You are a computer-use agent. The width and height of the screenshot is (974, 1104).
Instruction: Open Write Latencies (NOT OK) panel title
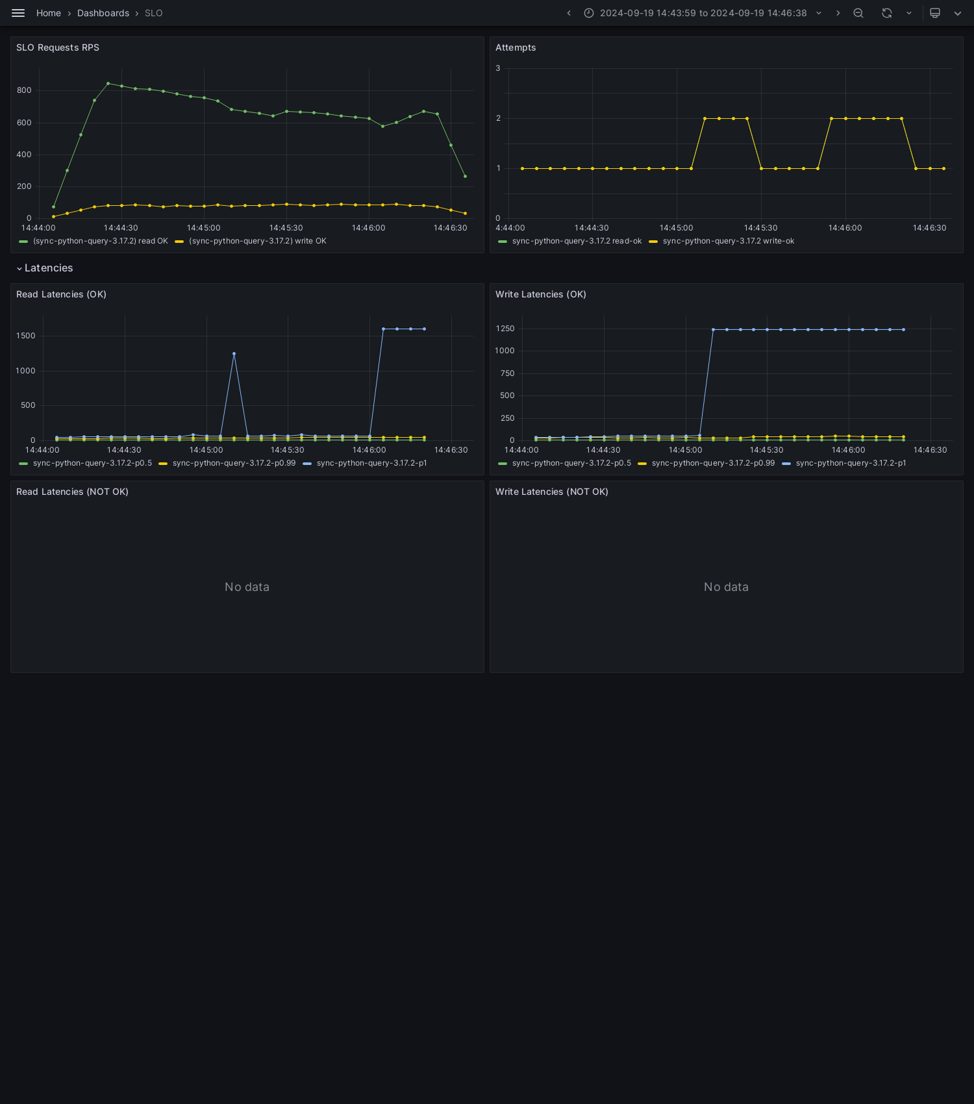coord(552,492)
